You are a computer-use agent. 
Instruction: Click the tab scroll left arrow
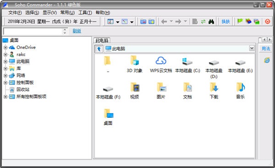point(264,40)
